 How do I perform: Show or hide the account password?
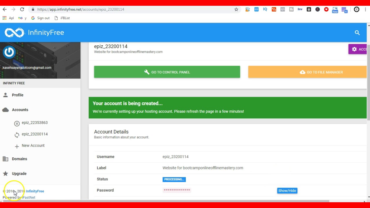287,191
